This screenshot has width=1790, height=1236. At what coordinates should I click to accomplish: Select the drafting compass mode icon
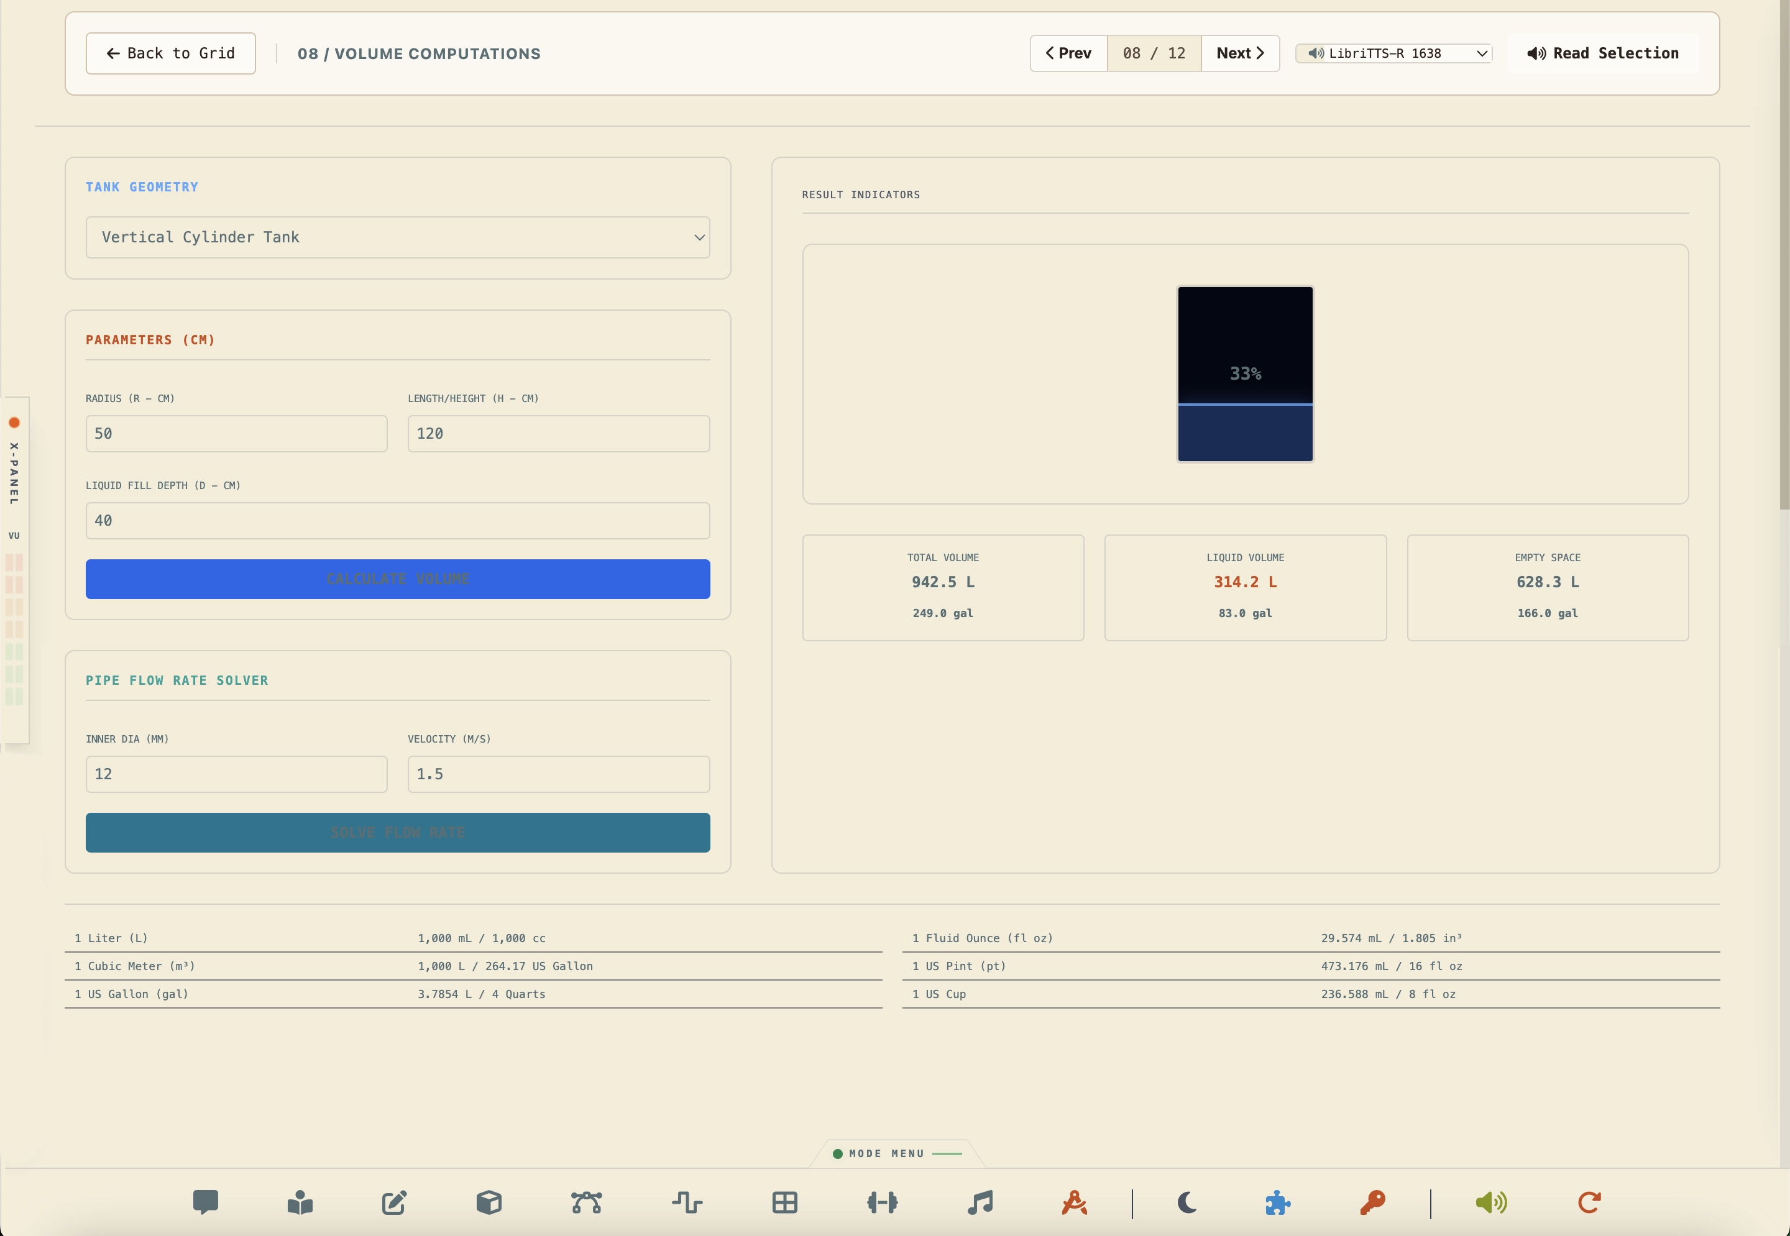tap(1074, 1202)
